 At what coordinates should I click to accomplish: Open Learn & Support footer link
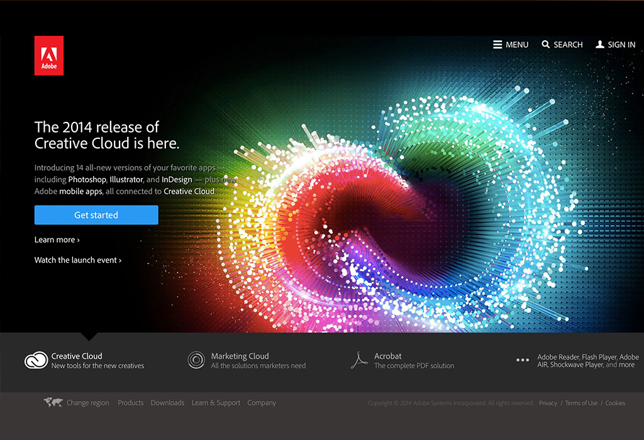click(216, 403)
